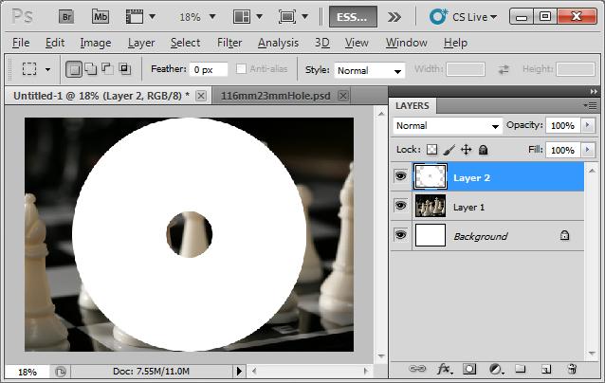Create a new layer group folder

pos(520,369)
